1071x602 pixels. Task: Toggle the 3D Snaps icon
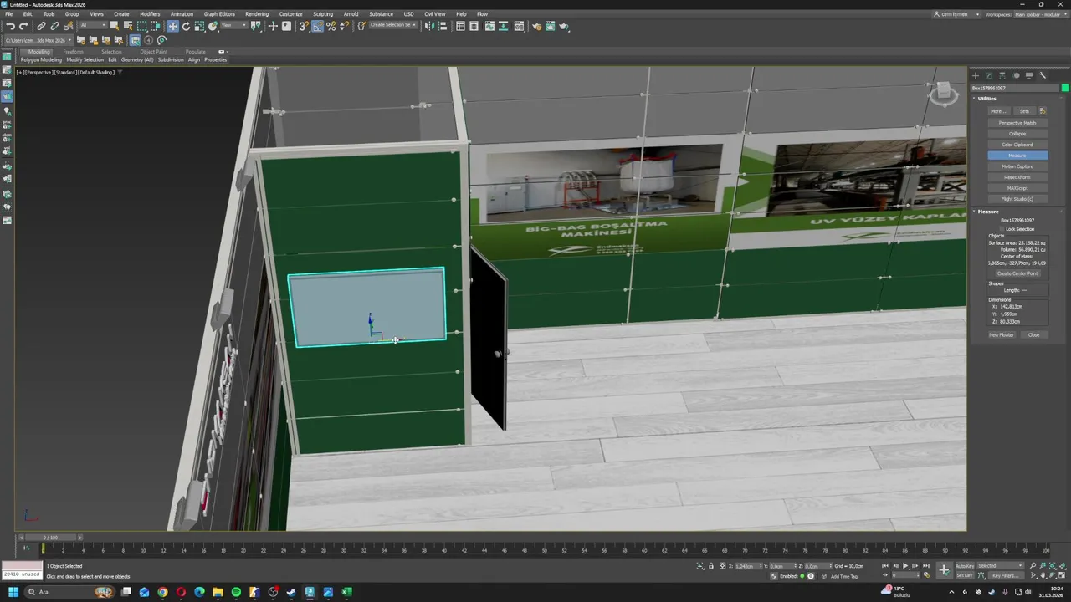pyautogui.click(x=303, y=26)
